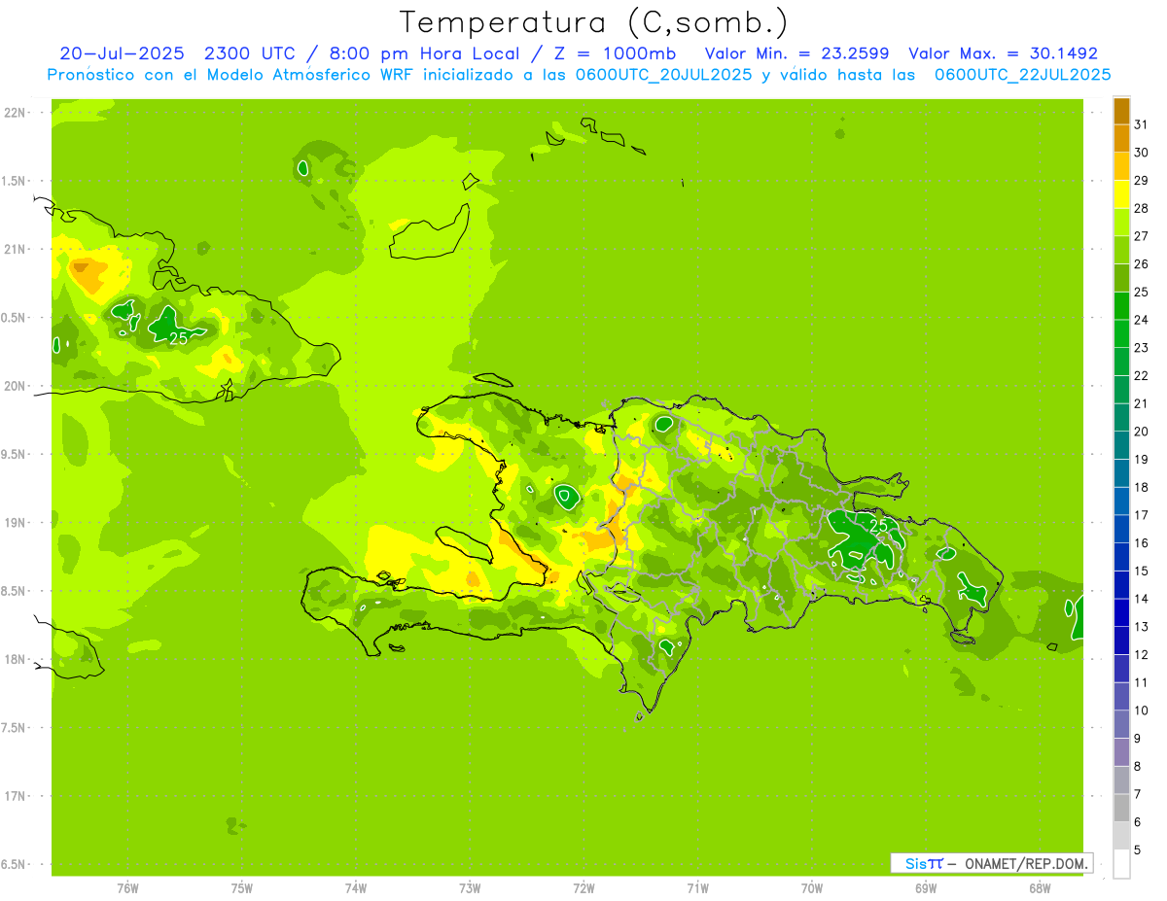
Task: Click the "76W" longitude axis label
Action: pyautogui.click(x=127, y=888)
